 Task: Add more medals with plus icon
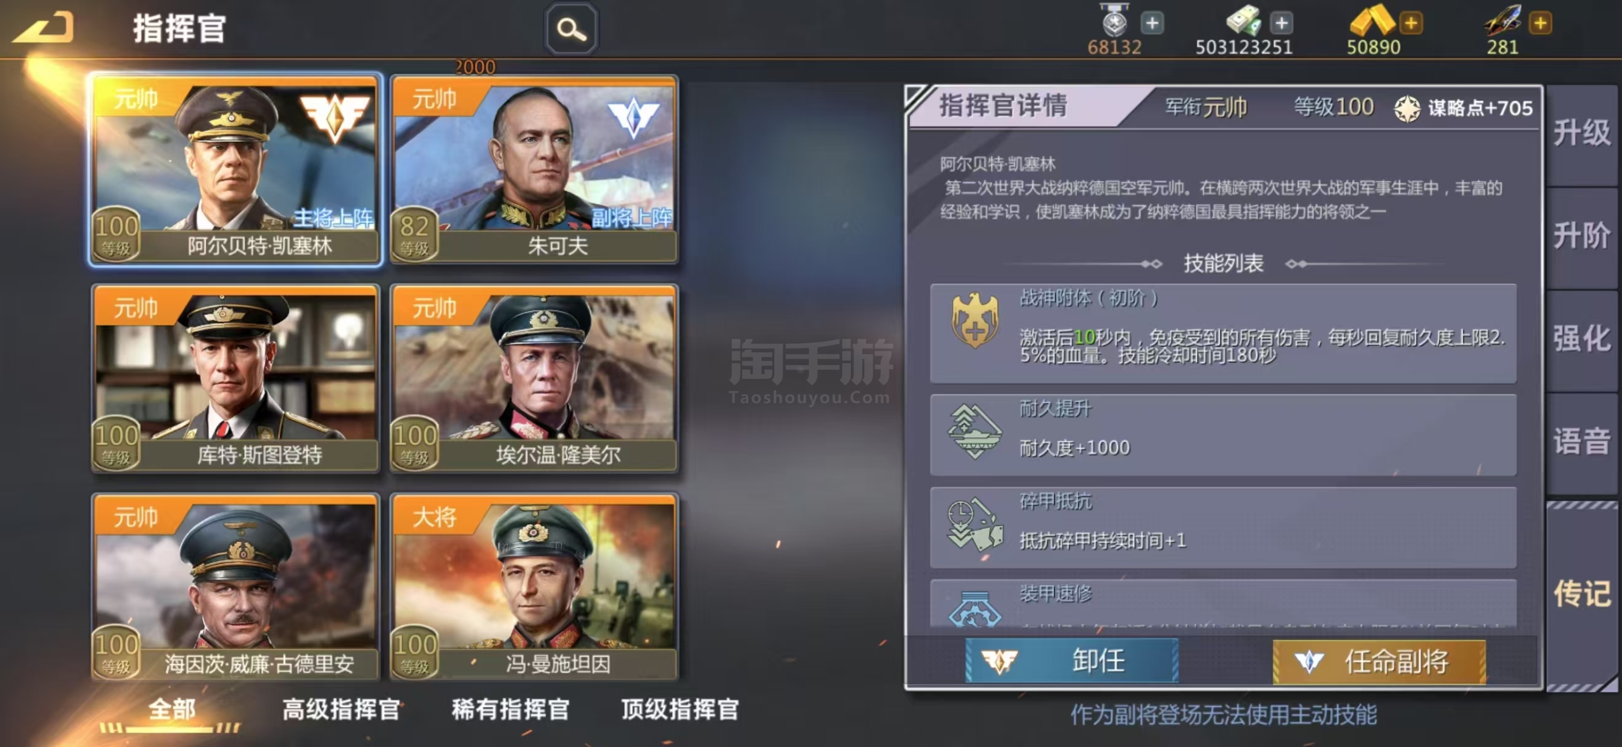(x=1152, y=23)
